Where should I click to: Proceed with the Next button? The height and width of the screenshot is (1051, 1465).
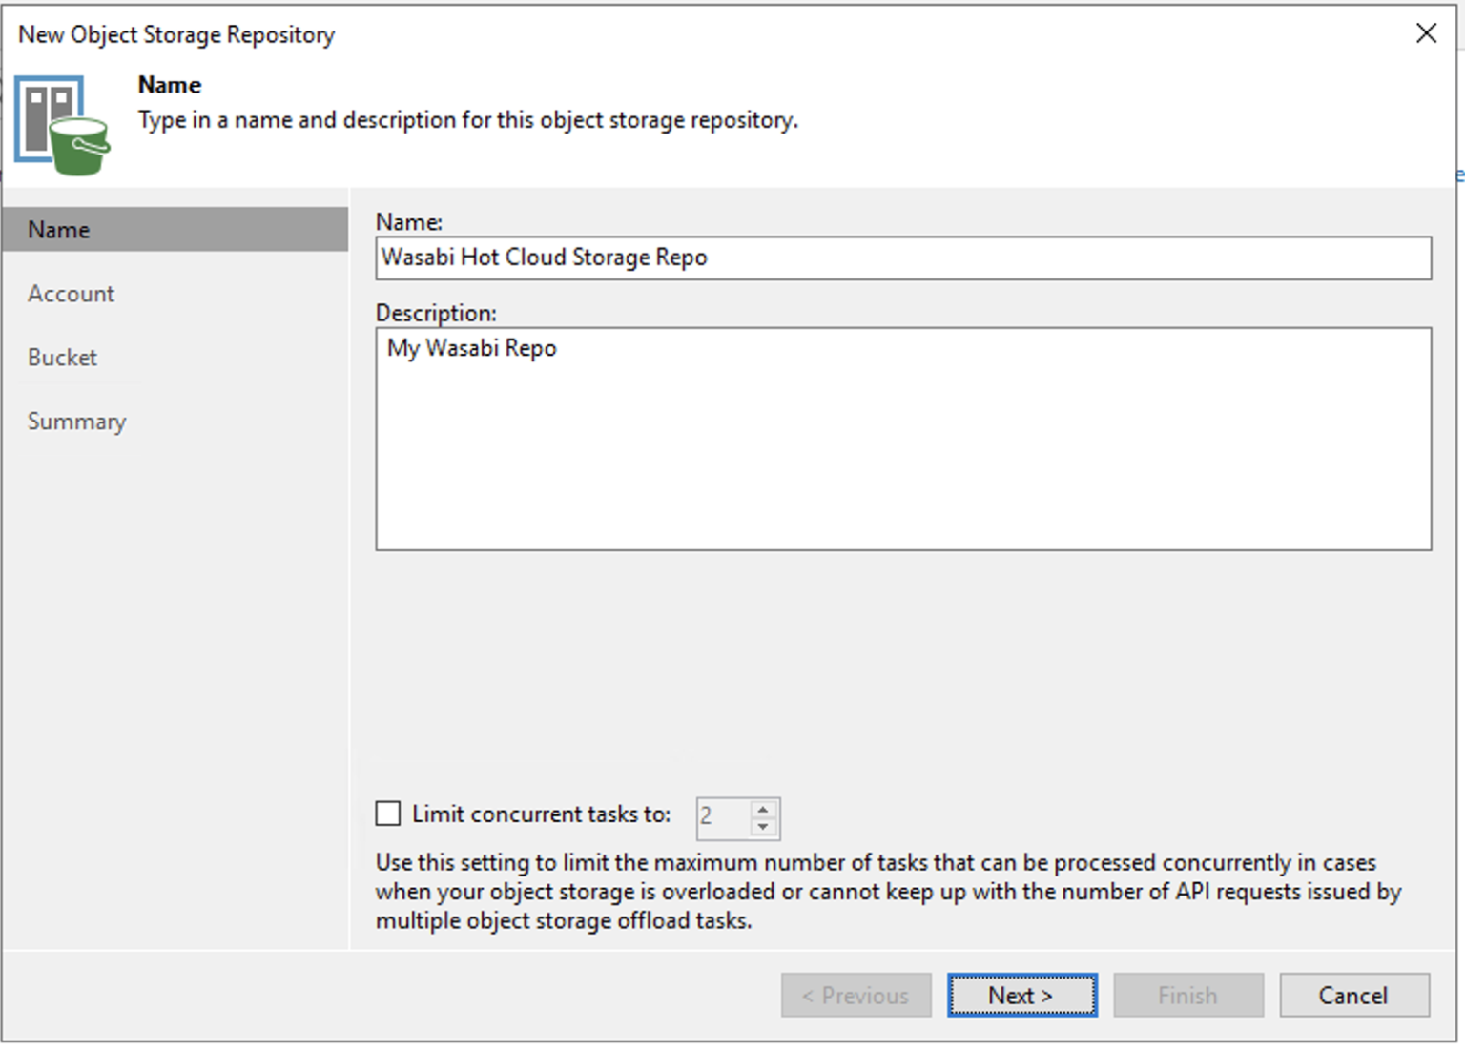coord(1021,995)
